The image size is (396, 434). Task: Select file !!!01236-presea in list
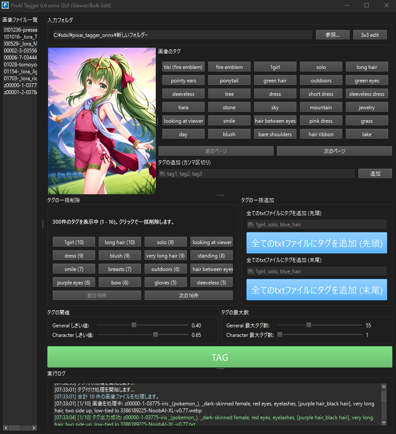pos(20,30)
